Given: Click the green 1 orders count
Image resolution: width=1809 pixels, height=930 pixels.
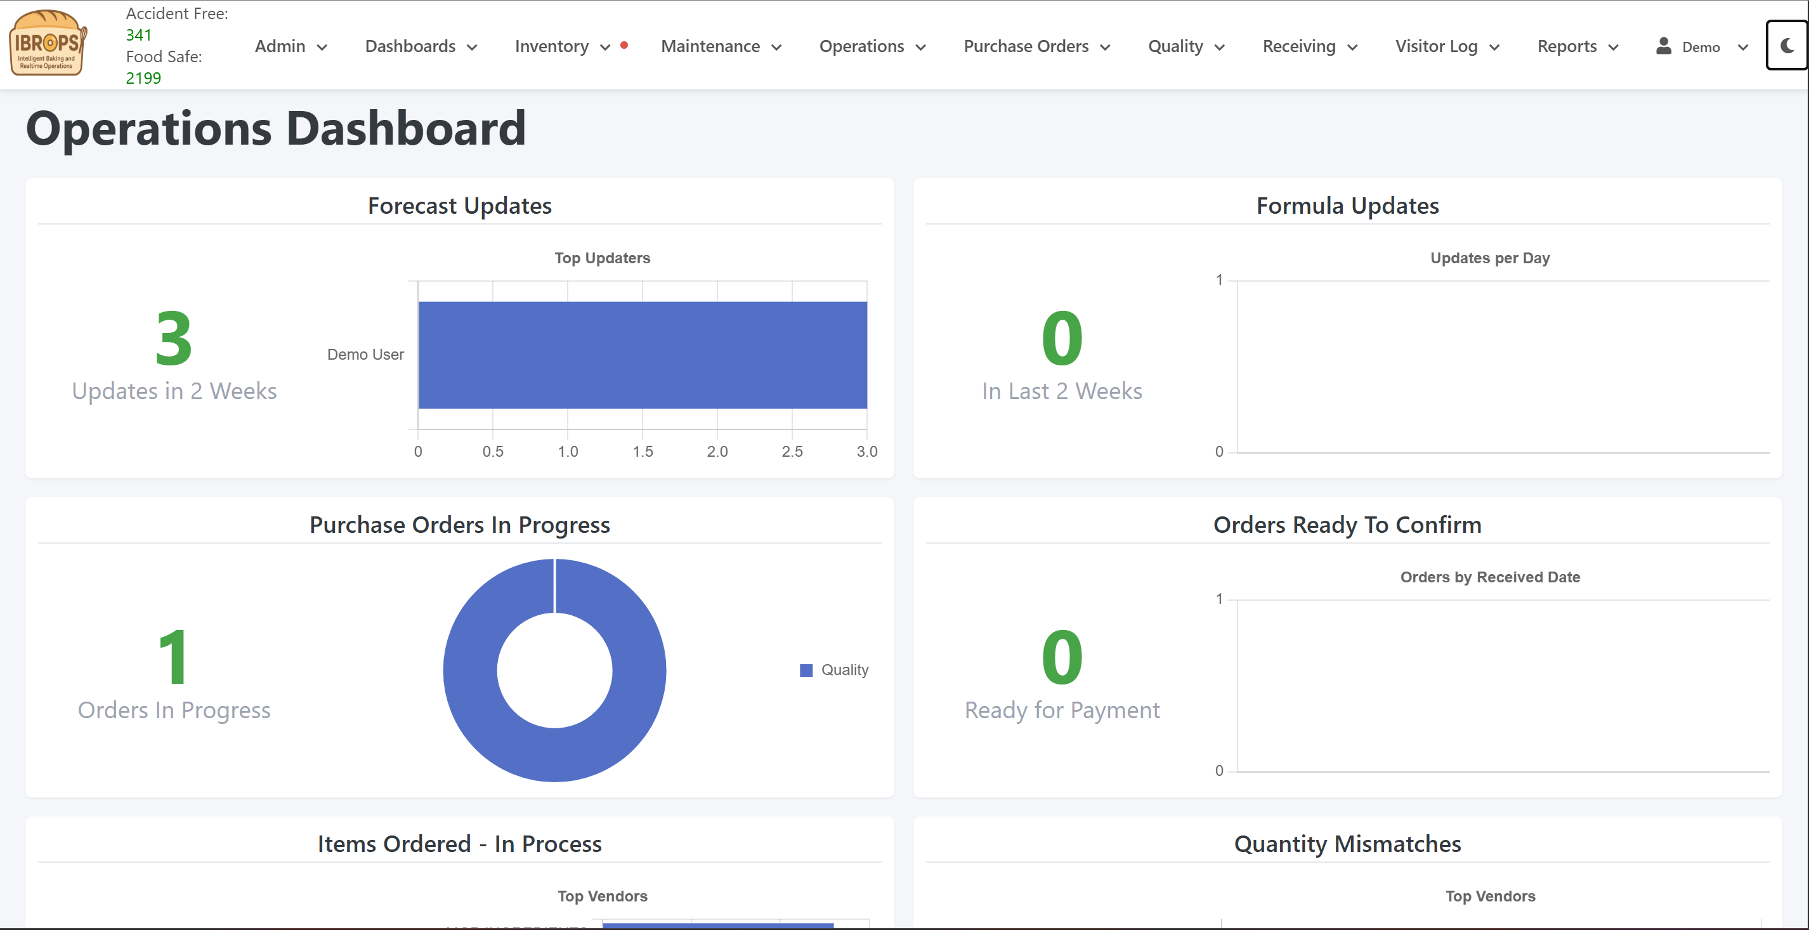Looking at the screenshot, I should (173, 657).
